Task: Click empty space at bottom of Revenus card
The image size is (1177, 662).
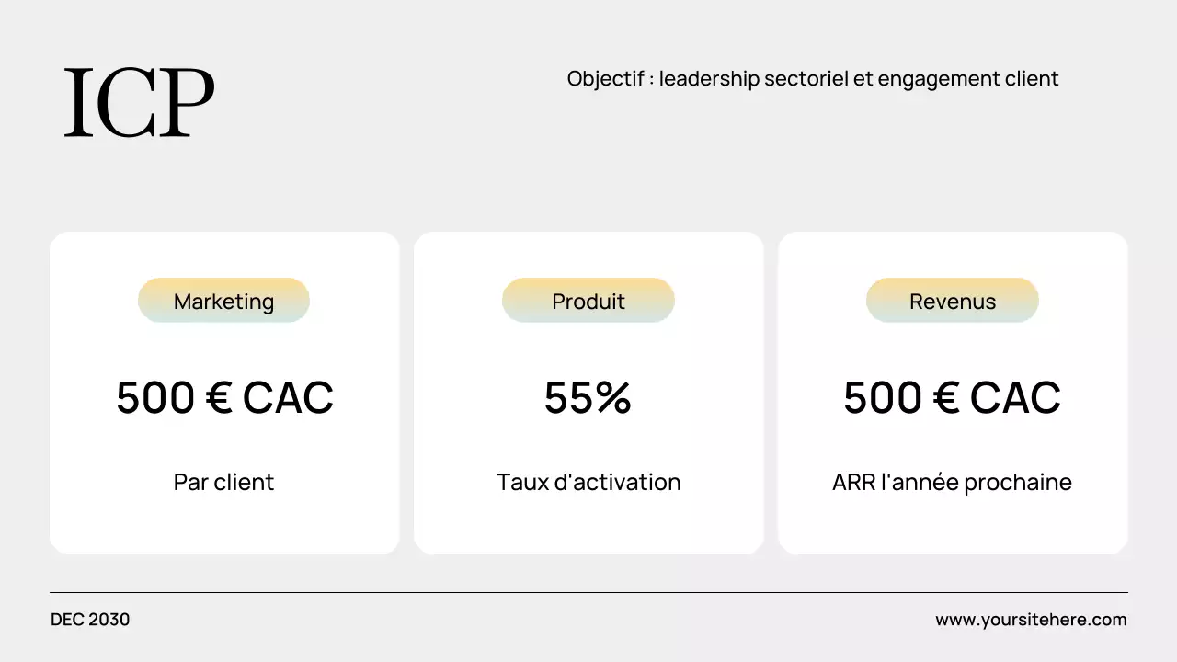Action: click(x=953, y=529)
